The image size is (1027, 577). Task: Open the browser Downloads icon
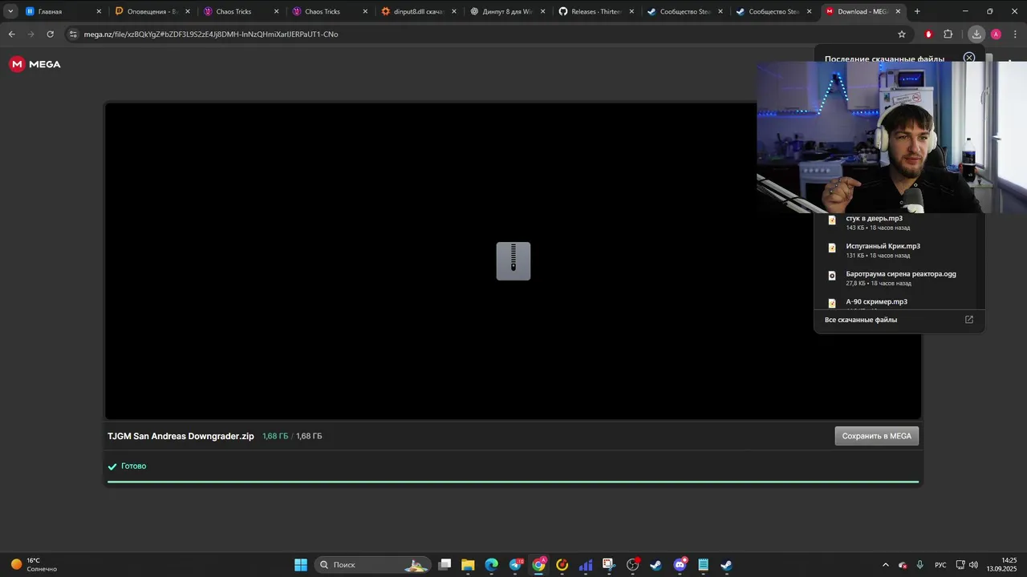976,34
